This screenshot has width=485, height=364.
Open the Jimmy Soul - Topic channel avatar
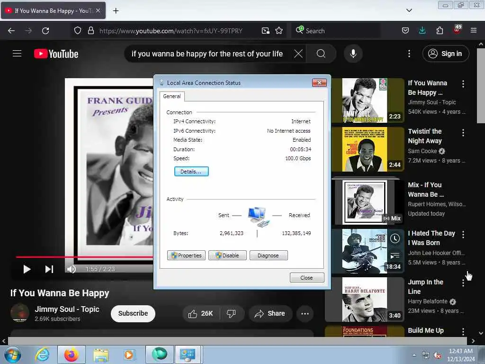pos(20,313)
